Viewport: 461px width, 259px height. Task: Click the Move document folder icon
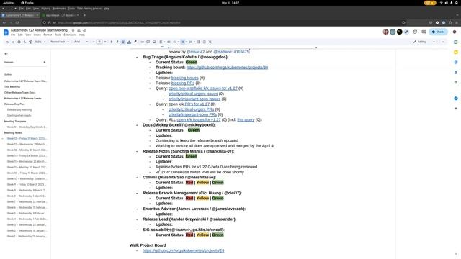pyautogui.click(x=79, y=30)
